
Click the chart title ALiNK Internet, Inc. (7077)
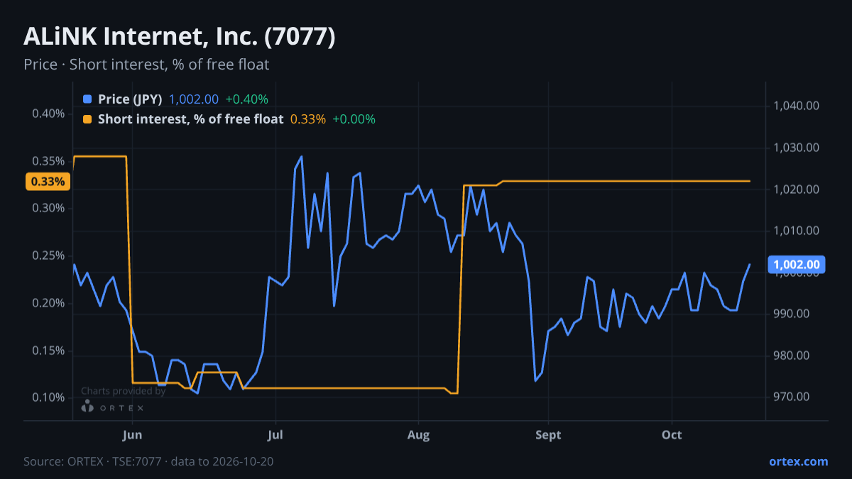tap(180, 37)
